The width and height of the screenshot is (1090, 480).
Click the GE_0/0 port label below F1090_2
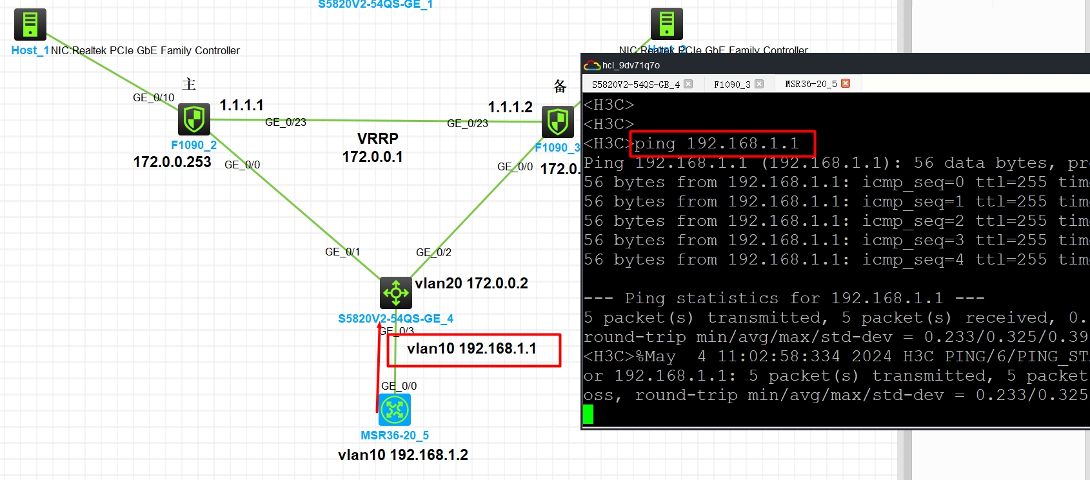click(x=243, y=165)
